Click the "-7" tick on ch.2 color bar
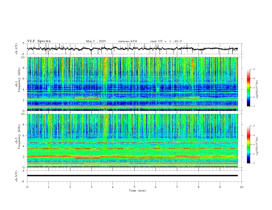272x210 pixels. point(253,163)
